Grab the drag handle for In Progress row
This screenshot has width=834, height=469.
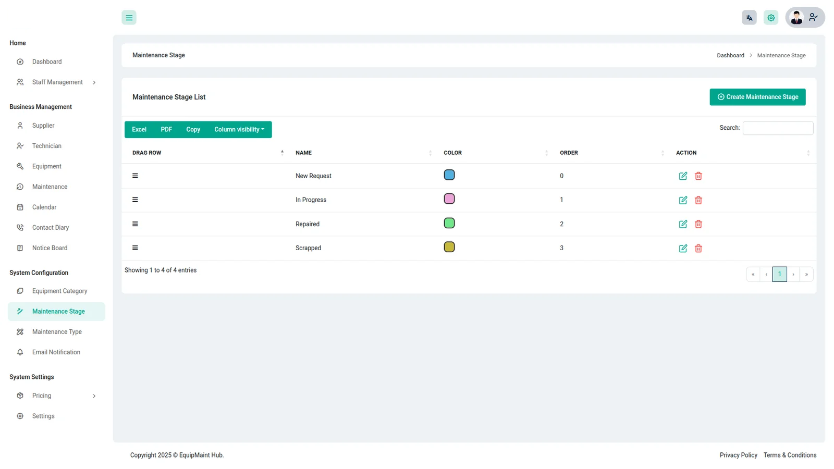(135, 200)
